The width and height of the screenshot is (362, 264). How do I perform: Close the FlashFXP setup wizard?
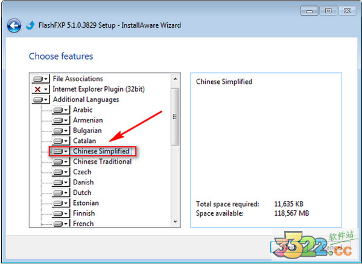point(348,11)
